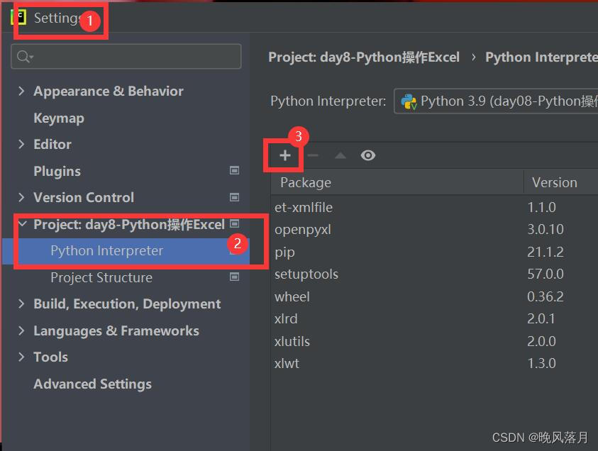Click version 2.0.1 of xlrd
The width and height of the screenshot is (598, 451).
(541, 318)
